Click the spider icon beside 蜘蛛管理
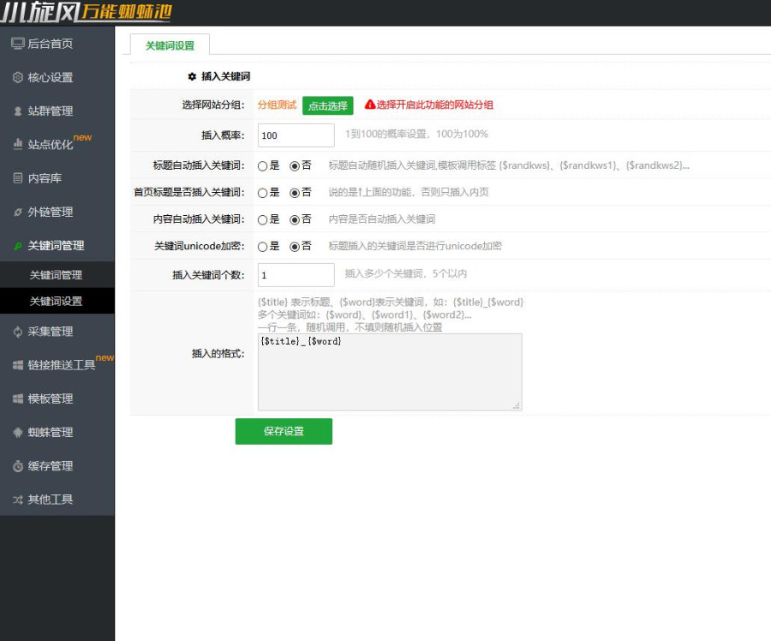Viewport: 771px width, 641px height. tap(17, 433)
